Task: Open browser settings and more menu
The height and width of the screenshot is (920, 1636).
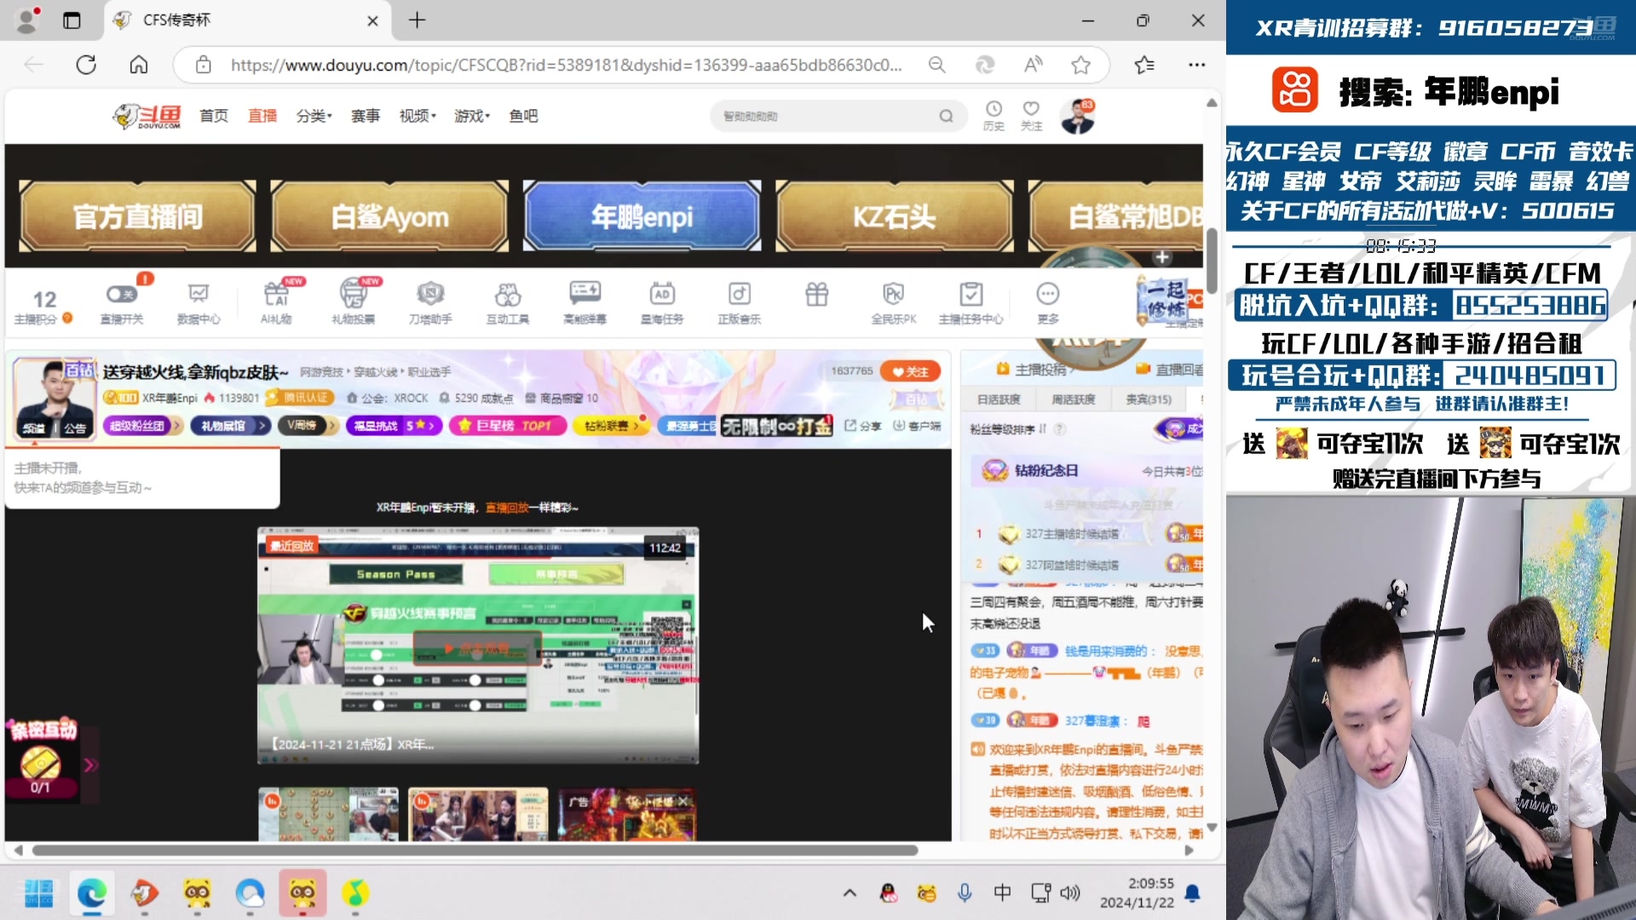Action: pyautogui.click(x=1196, y=65)
